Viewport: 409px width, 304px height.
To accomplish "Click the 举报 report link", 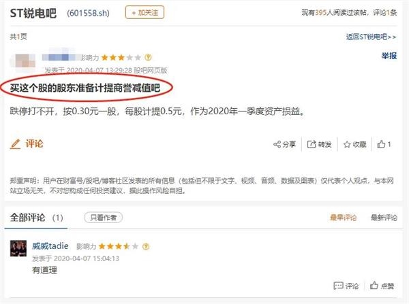I will 389,56.
